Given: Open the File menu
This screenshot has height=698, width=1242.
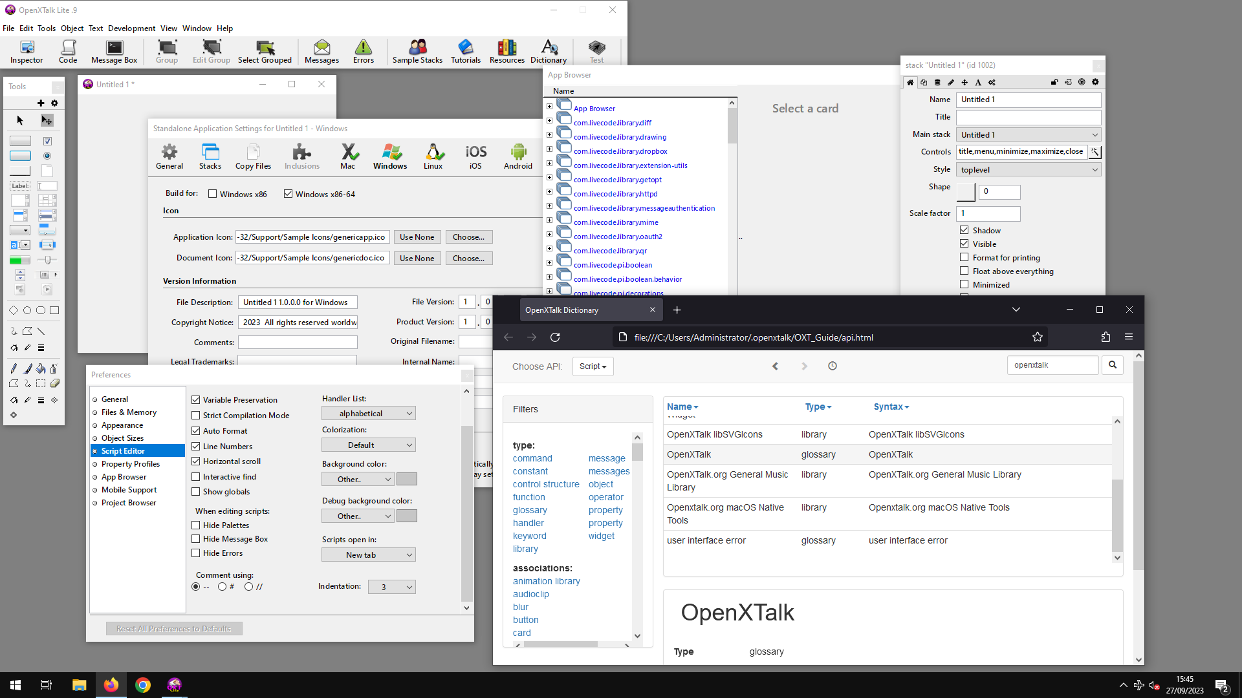Looking at the screenshot, I should coord(8,28).
